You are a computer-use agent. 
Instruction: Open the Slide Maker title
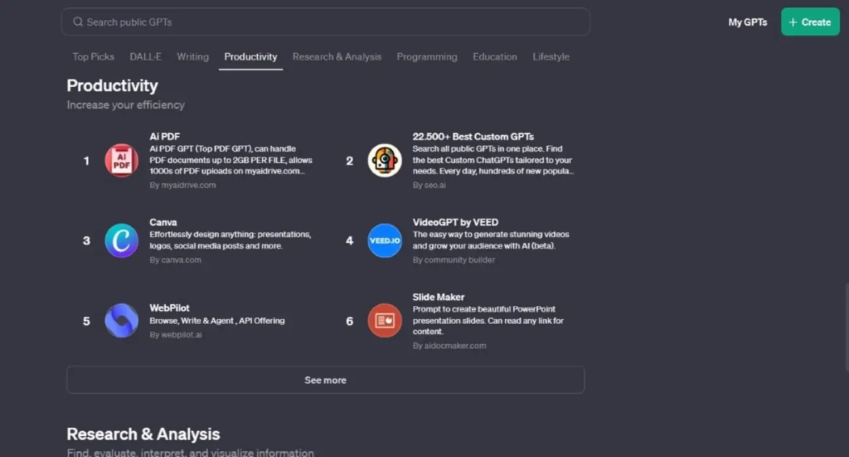(x=439, y=297)
